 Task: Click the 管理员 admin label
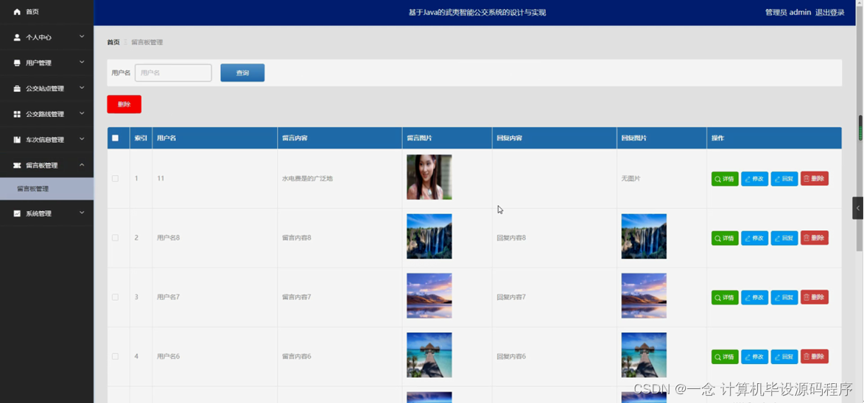click(x=788, y=13)
